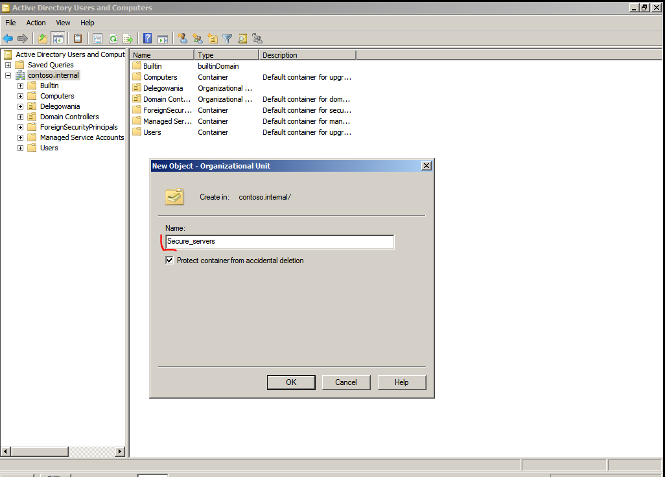
Task: Click left arrow of tree horizontal scrollbar
Action: point(6,452)
